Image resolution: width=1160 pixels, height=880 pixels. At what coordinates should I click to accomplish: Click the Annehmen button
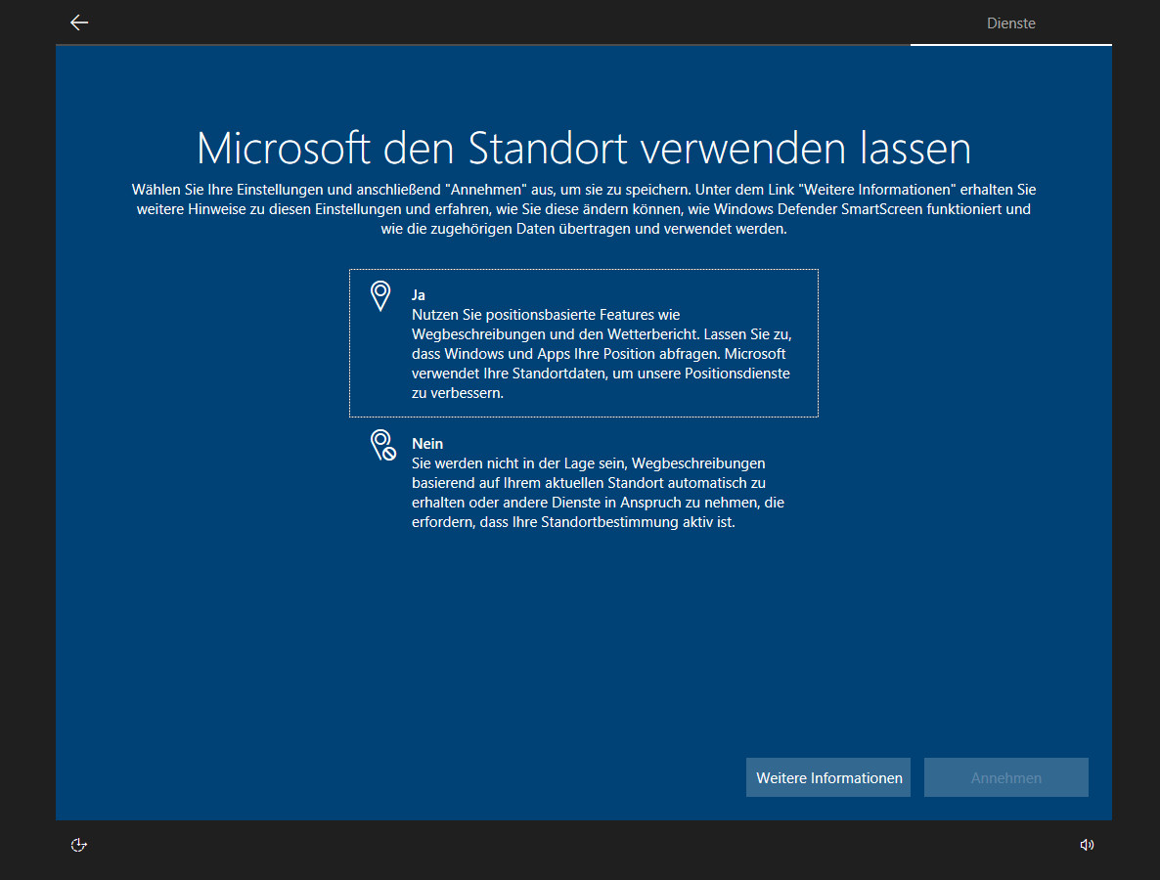[x=1006, y=777]
